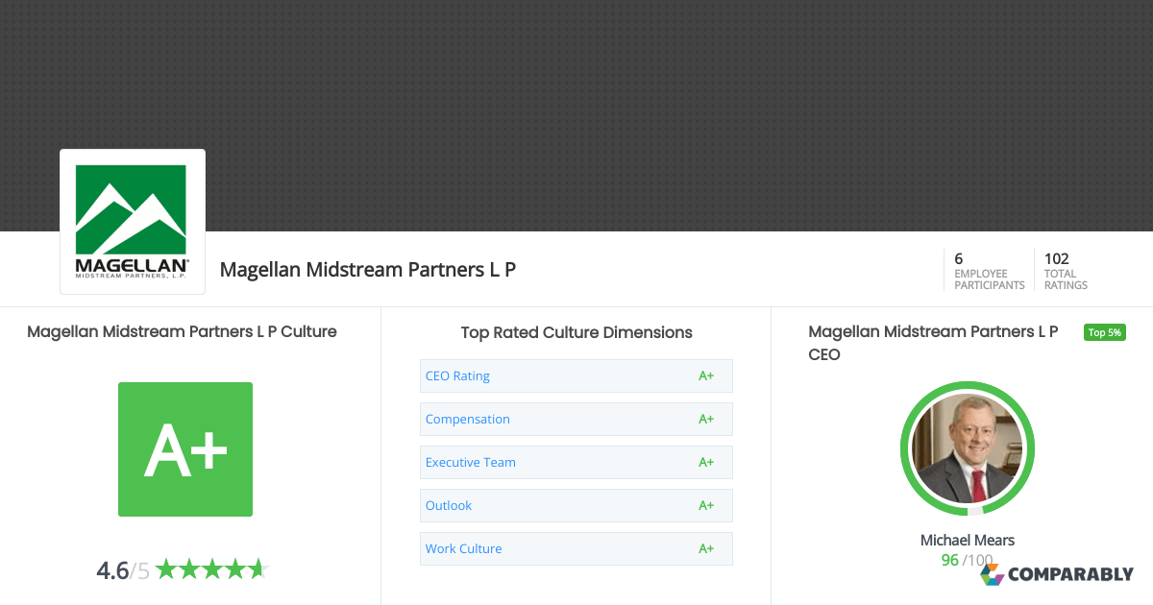Open the CEO Rating dimension
Viewport: 1153px width, 605px height.
click(457, 375)
